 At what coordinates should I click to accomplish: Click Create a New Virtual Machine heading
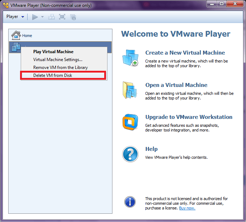pyautogui.click(x=185, y=52)
